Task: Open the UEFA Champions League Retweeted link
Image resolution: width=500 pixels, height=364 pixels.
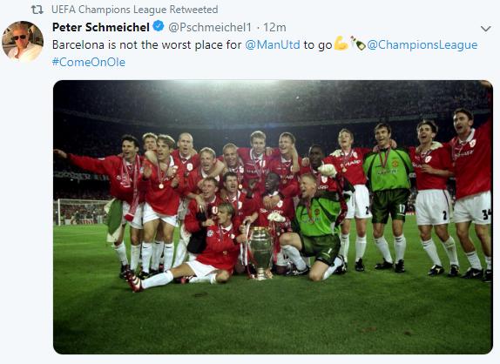Action: point(134,10)
